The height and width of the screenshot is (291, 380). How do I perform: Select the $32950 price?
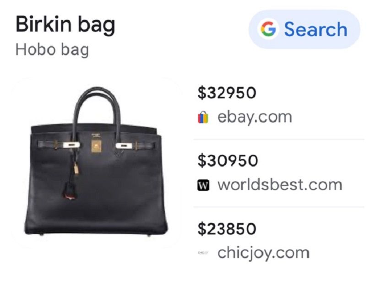pos(227,93)
